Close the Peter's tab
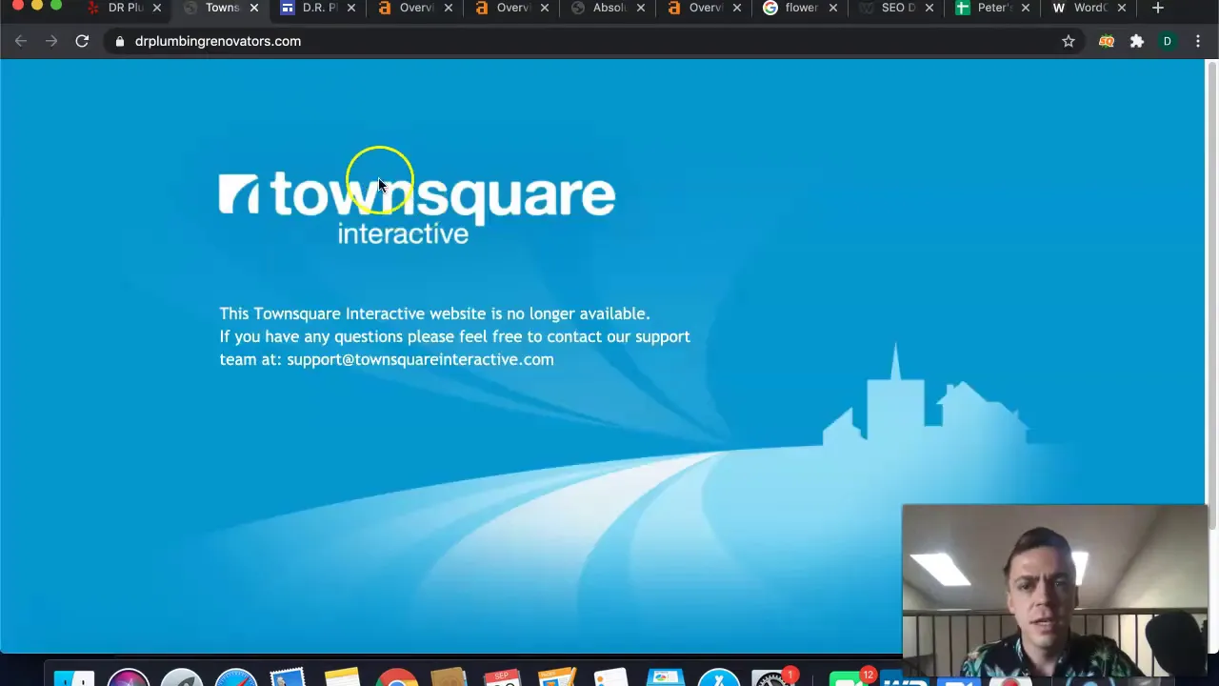 (1026, 8)
